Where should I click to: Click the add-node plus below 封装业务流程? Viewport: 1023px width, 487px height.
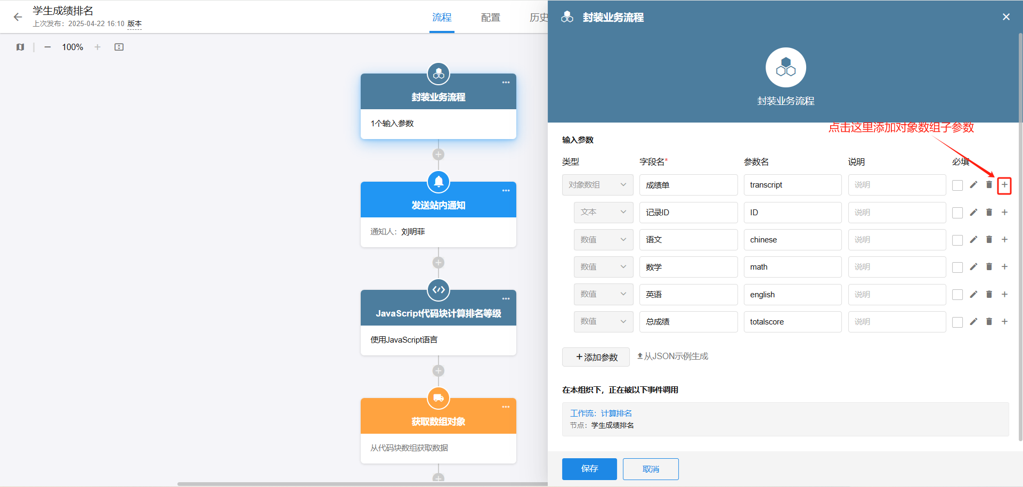pos(439,155)
